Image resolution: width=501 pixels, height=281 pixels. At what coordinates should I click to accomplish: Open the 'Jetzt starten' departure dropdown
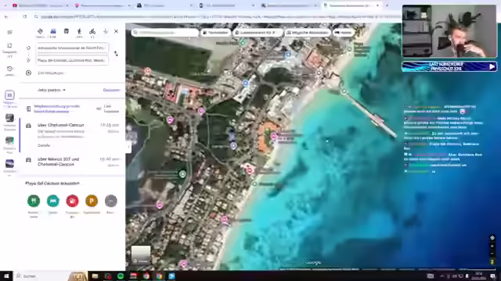coord(52,91)
